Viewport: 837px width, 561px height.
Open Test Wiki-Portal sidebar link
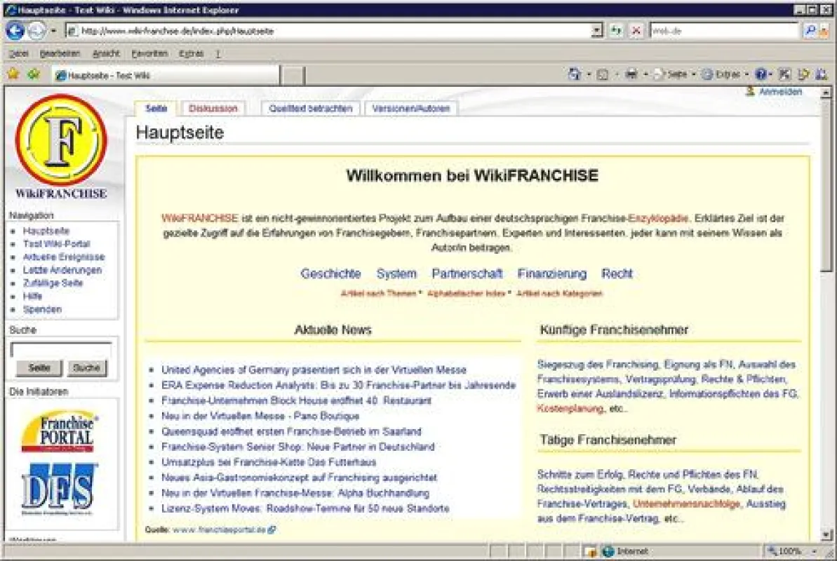tap(56, 244)
